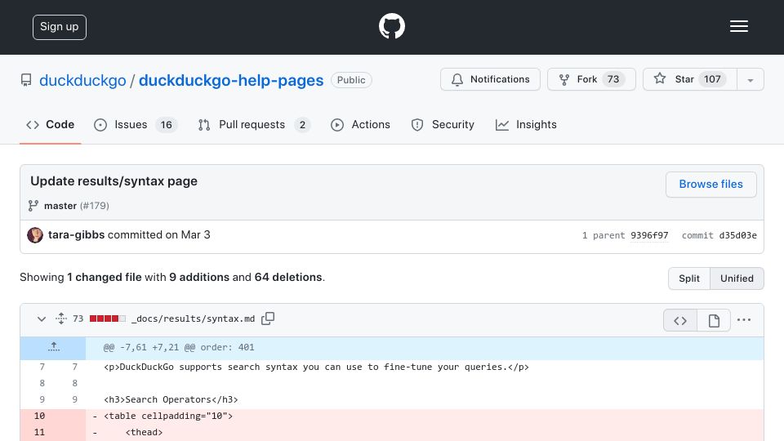Click the diffstat red blocks bar
The height and width of the screenshot is (441, 784).
108,318
